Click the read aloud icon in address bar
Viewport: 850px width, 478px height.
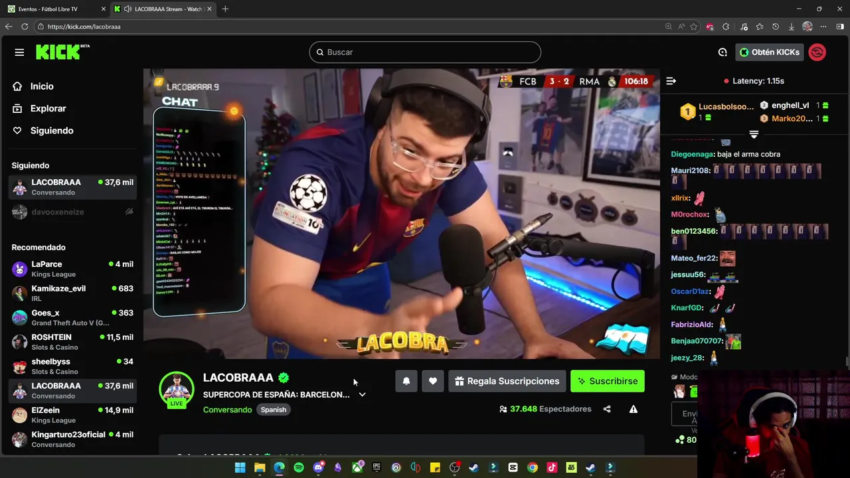681,27
